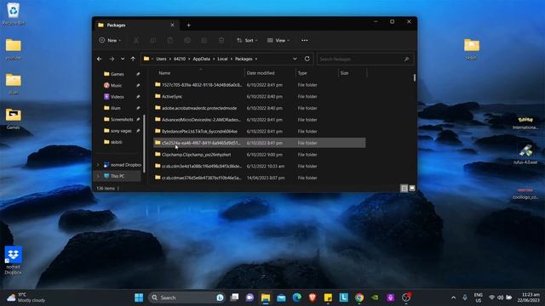
Task: Click the Share icon in Explorer toolbar
Action: coord(204,41)
